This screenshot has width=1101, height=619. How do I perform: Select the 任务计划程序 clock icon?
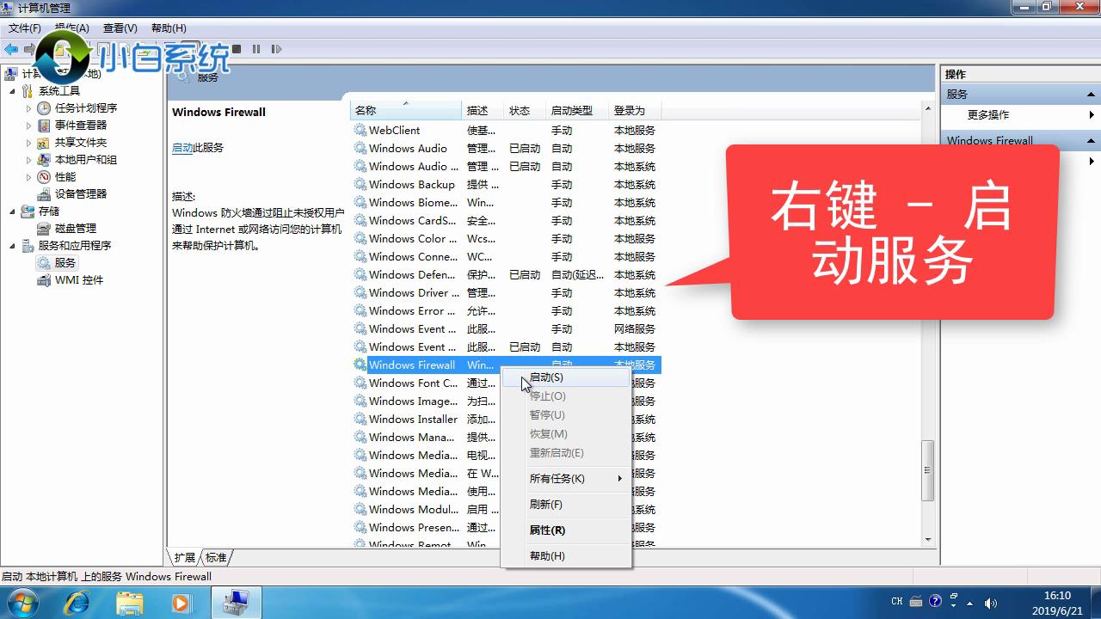pos(44,108)
